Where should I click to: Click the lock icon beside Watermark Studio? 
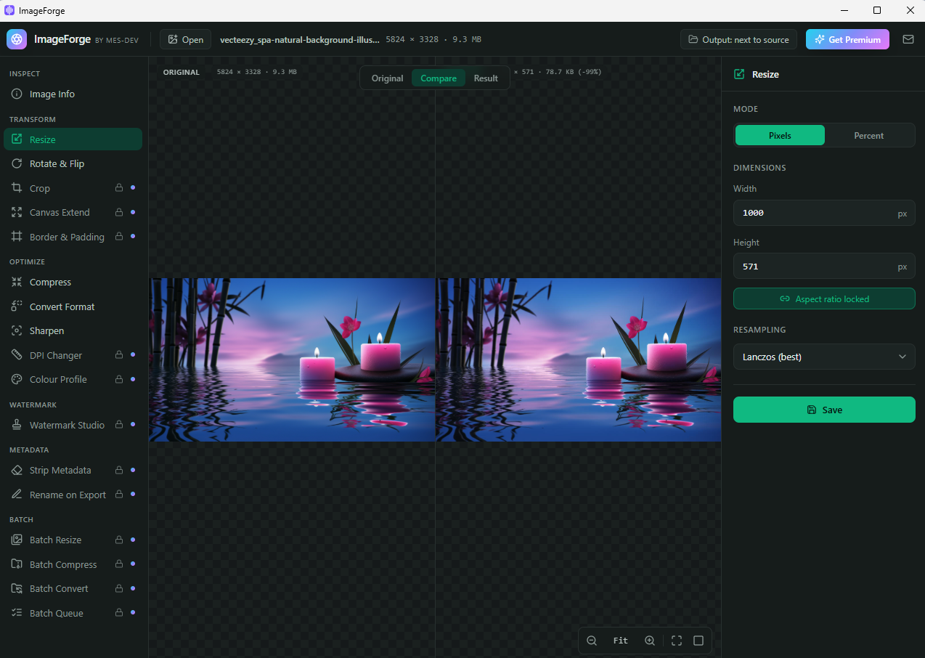[119, 425]
